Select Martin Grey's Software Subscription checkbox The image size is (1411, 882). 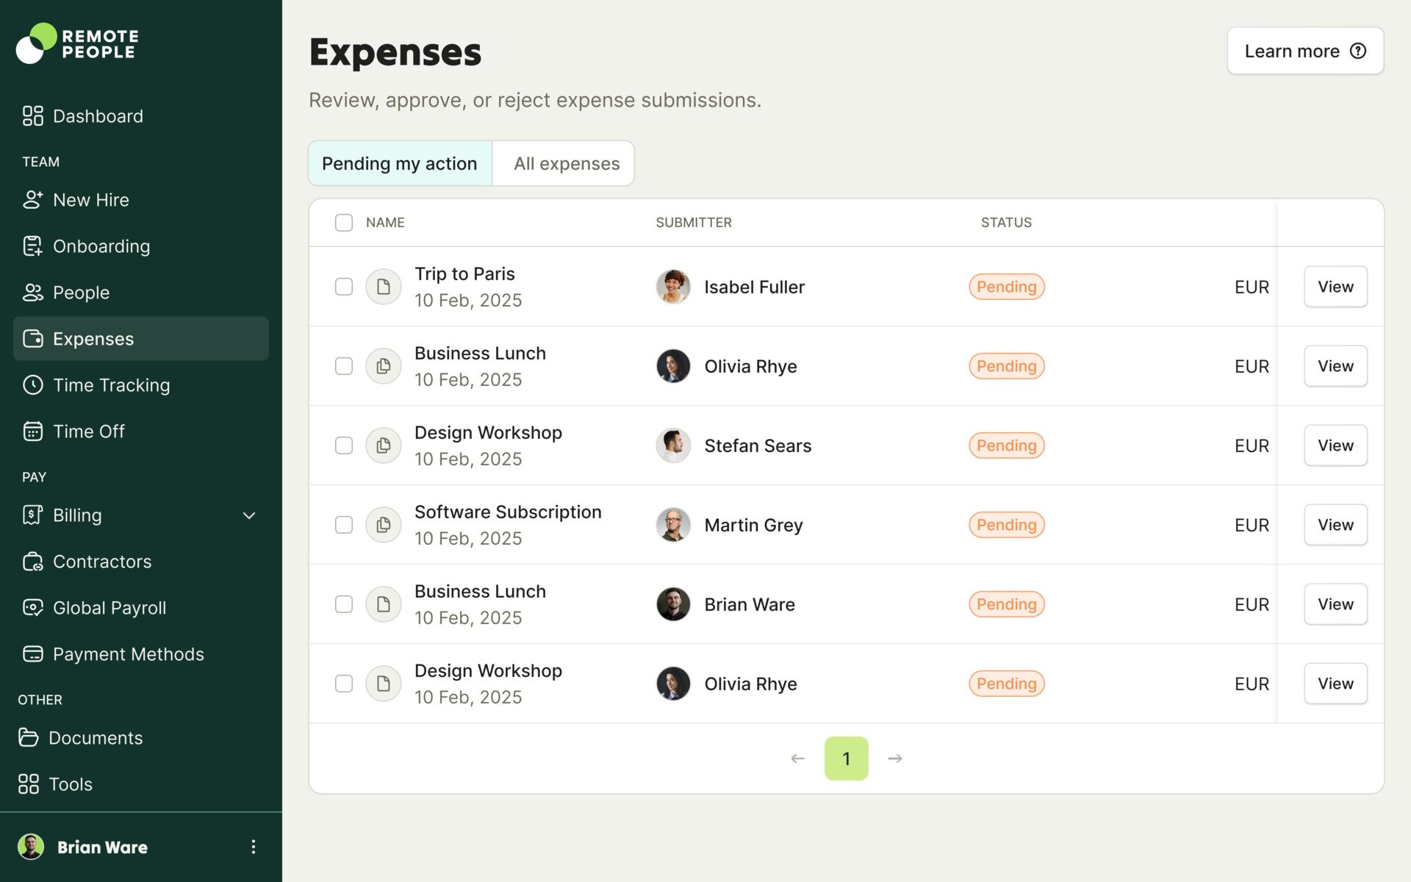click(343, 525)
